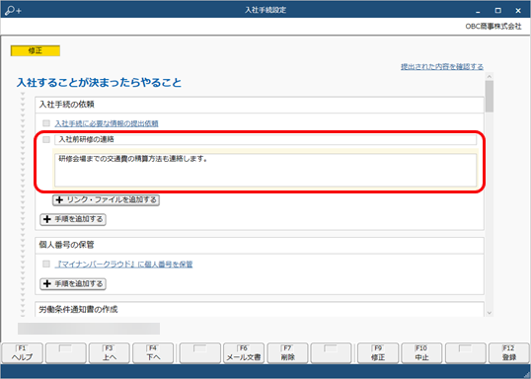Click リンク・ファイルを追加する button
The width and height of the screenshot is (531, 379).
coord(106,199)
